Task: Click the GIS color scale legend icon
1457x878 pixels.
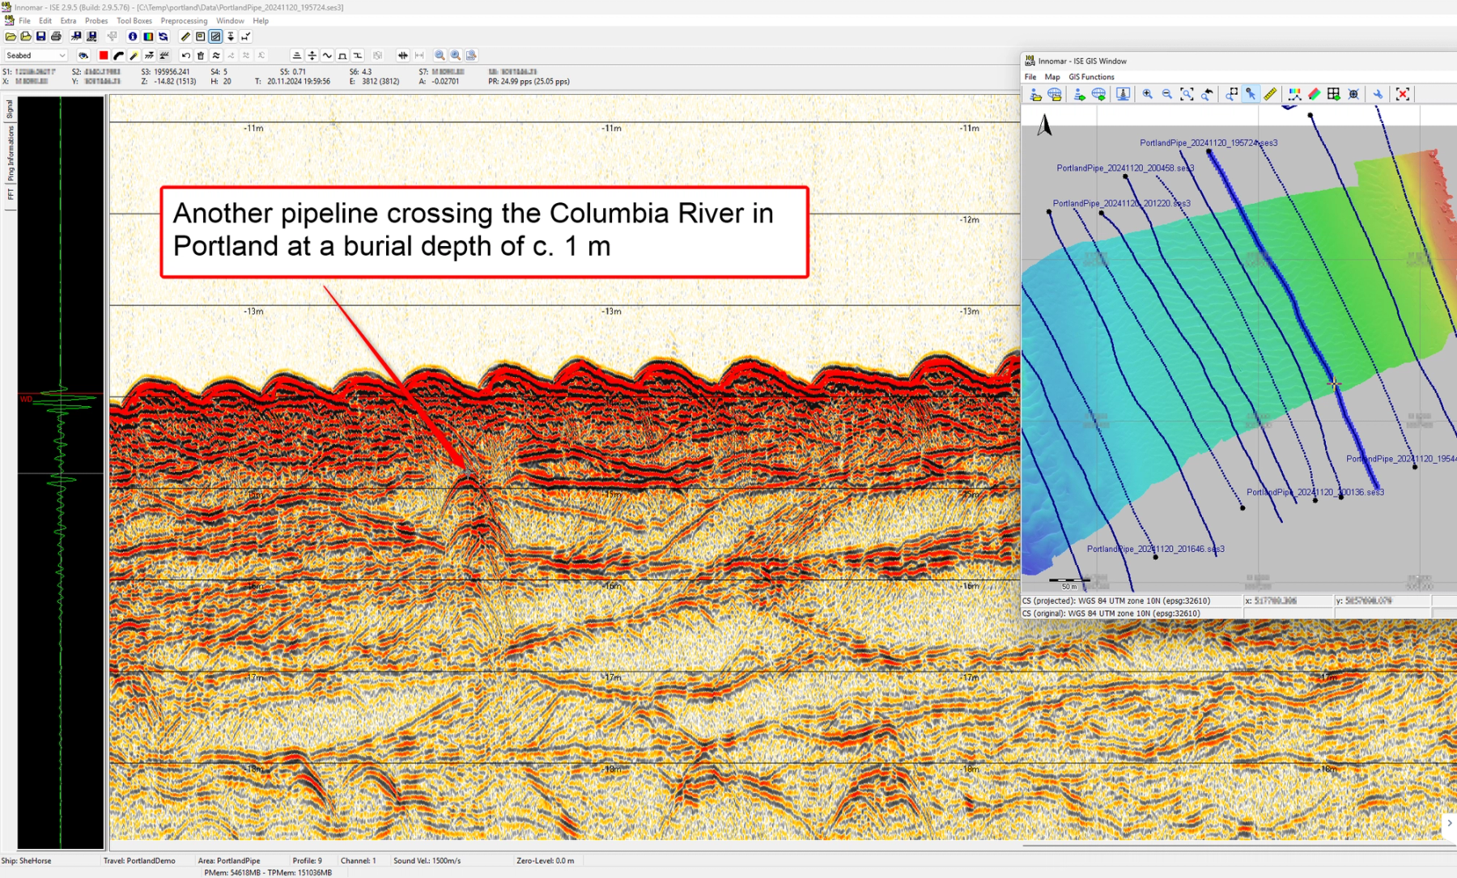Action: coord(1295,94)
